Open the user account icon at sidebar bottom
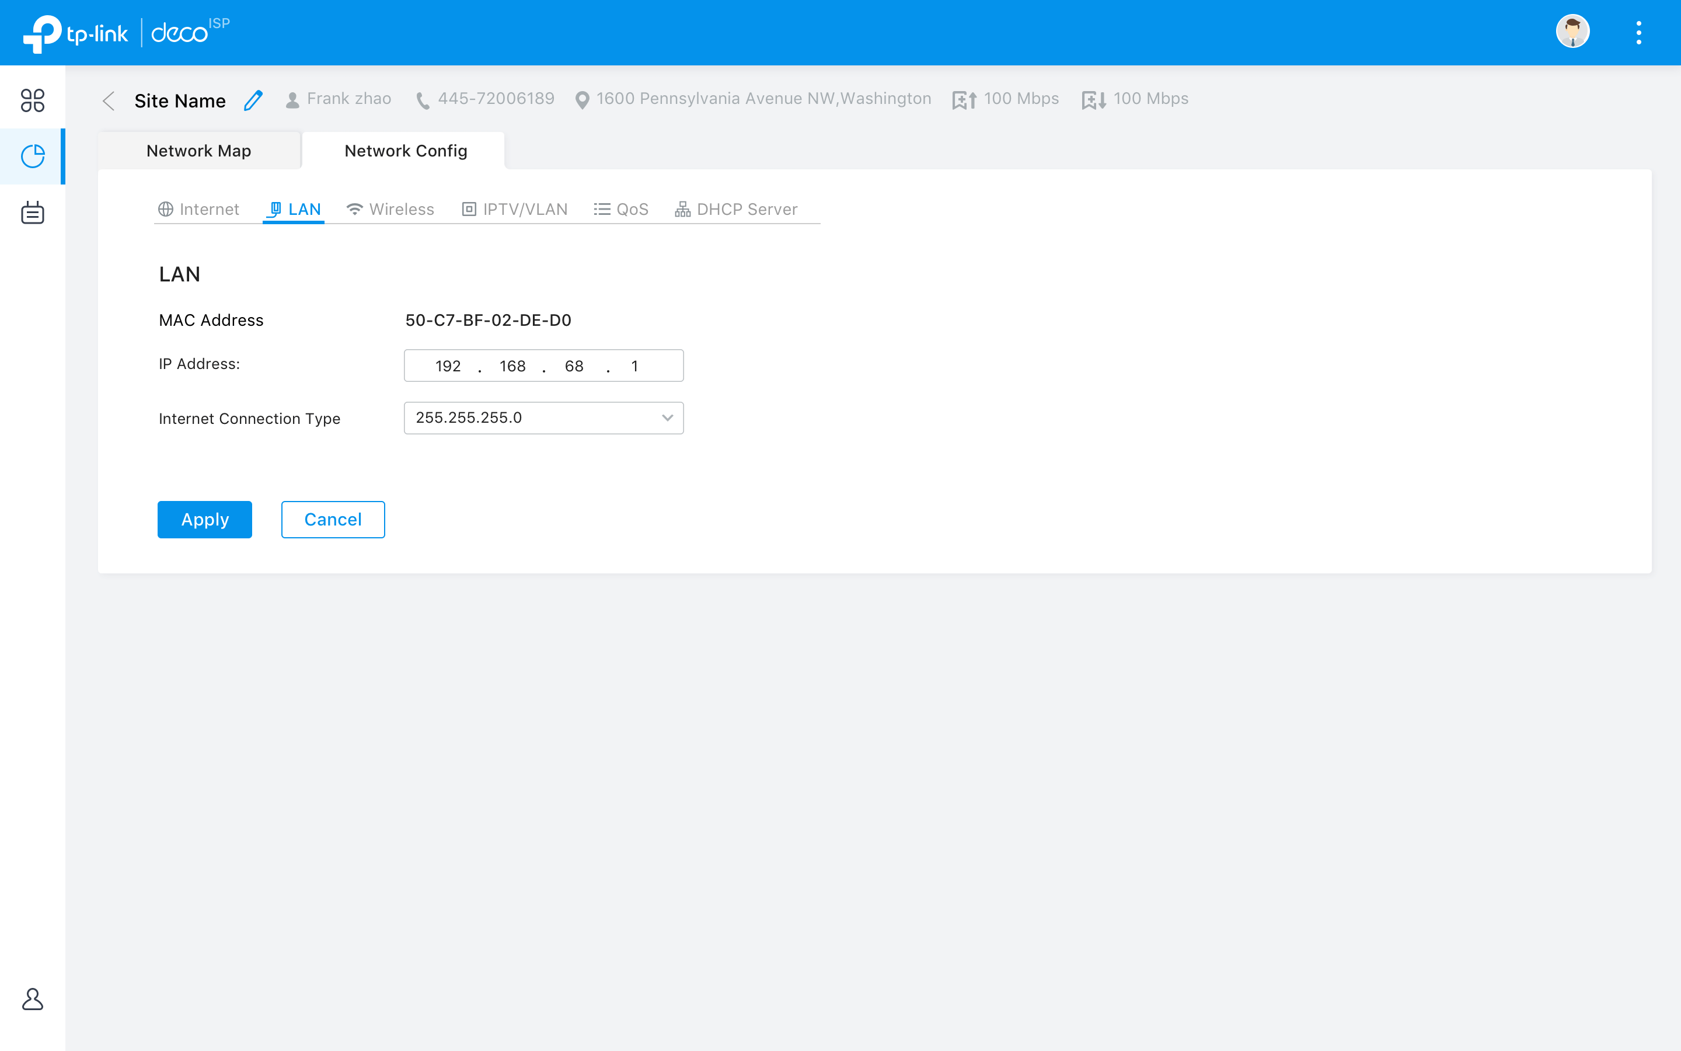 33,999
